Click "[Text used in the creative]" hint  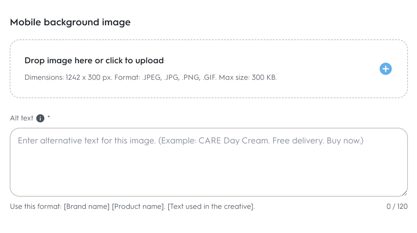pos(211,206)
